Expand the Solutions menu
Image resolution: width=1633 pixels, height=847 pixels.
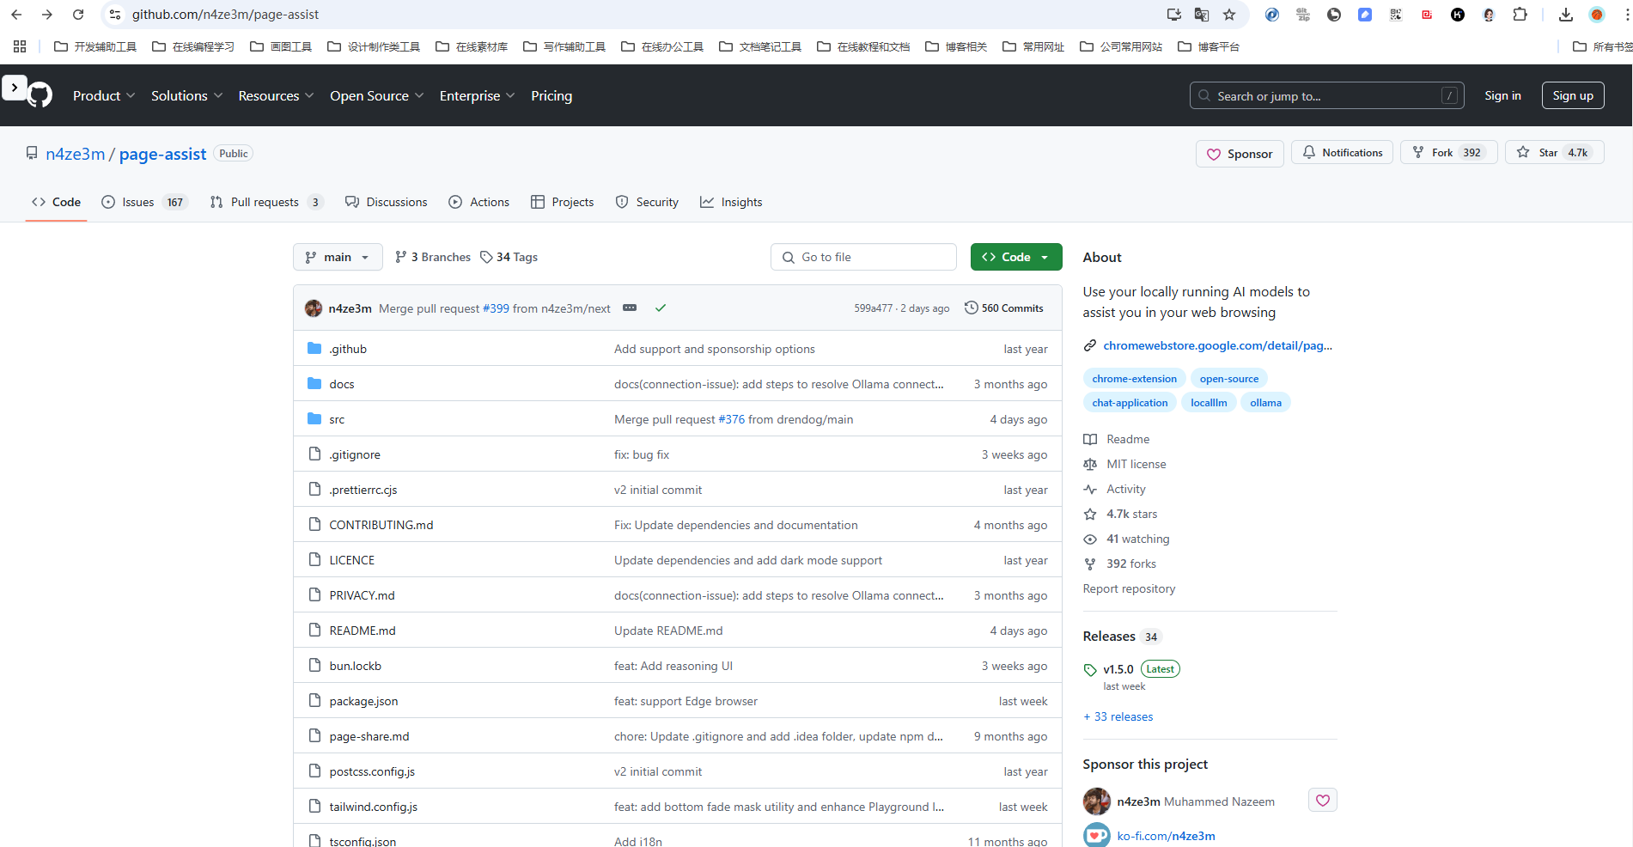187,95
